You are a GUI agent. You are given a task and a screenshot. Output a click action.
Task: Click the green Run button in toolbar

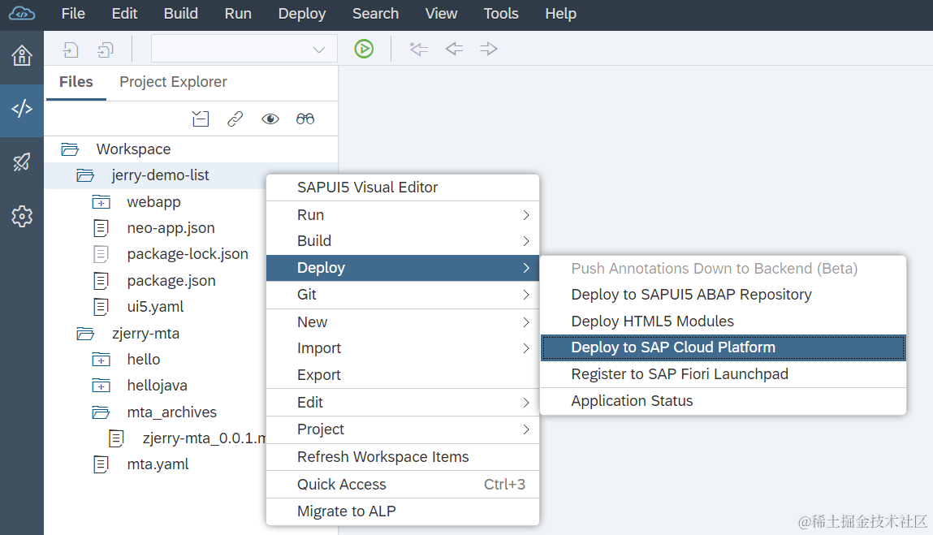364,49
